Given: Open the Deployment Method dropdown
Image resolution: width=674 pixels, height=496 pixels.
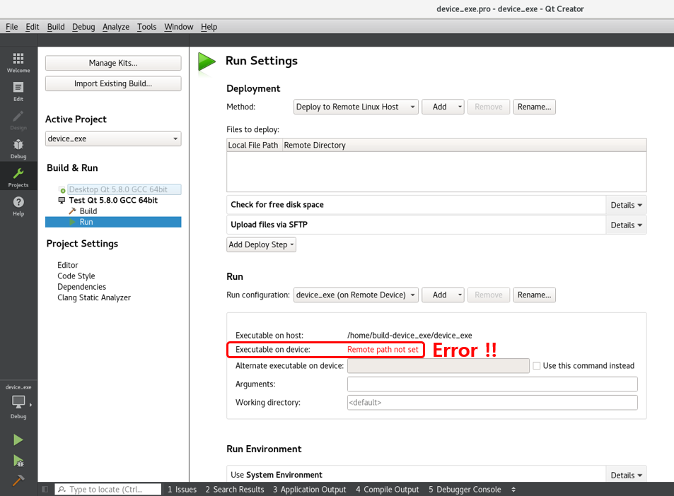Looking at the screenshot, I should (356, 107).
